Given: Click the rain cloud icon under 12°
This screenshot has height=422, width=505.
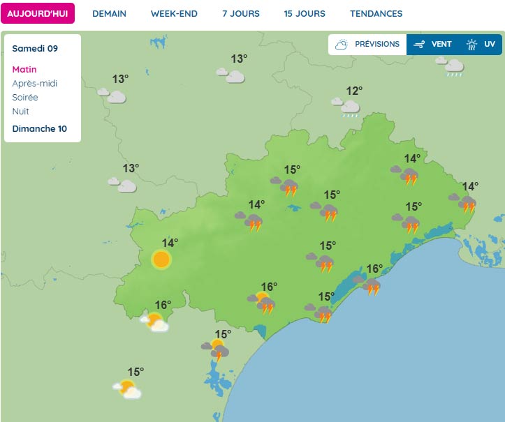Looking at the screenshot, I should pos(346,107).
